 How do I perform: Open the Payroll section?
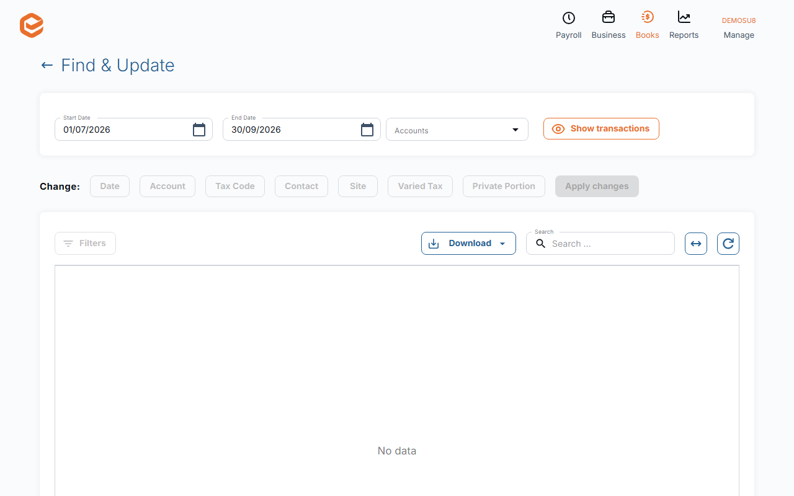(x=569, y=25)
